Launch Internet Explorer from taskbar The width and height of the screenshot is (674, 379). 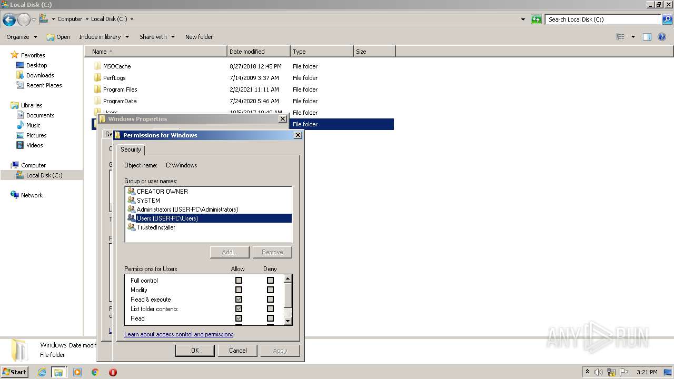pos(42,372)
